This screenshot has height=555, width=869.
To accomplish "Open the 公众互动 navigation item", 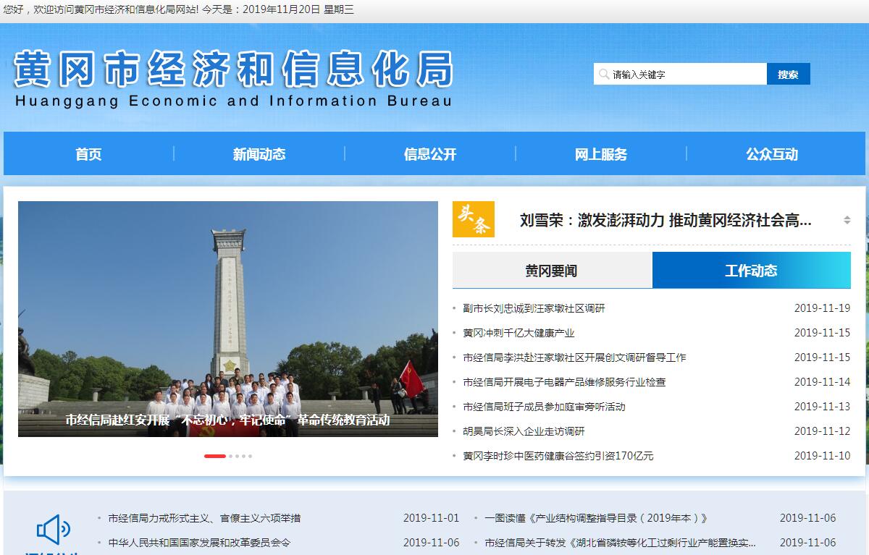I will click(x=772, y=154).
